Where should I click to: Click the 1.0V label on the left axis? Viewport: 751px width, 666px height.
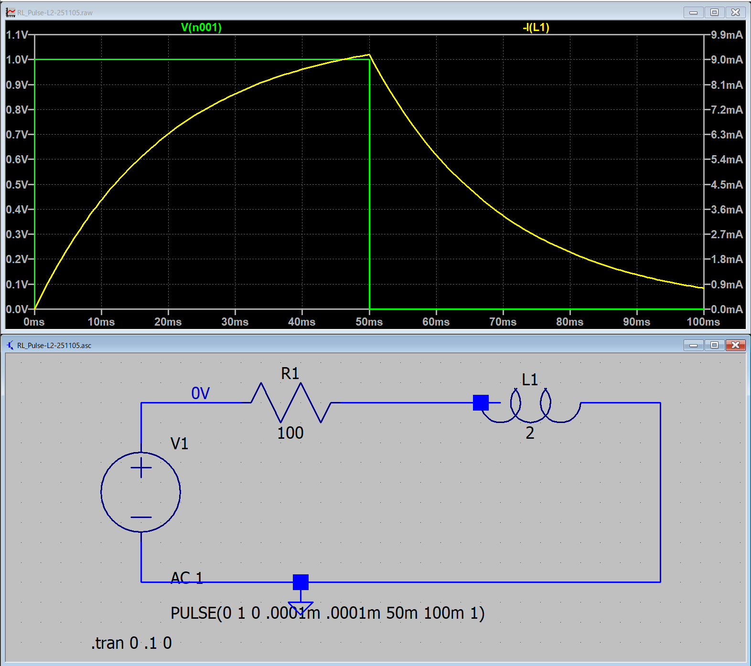tap(17, 60)
